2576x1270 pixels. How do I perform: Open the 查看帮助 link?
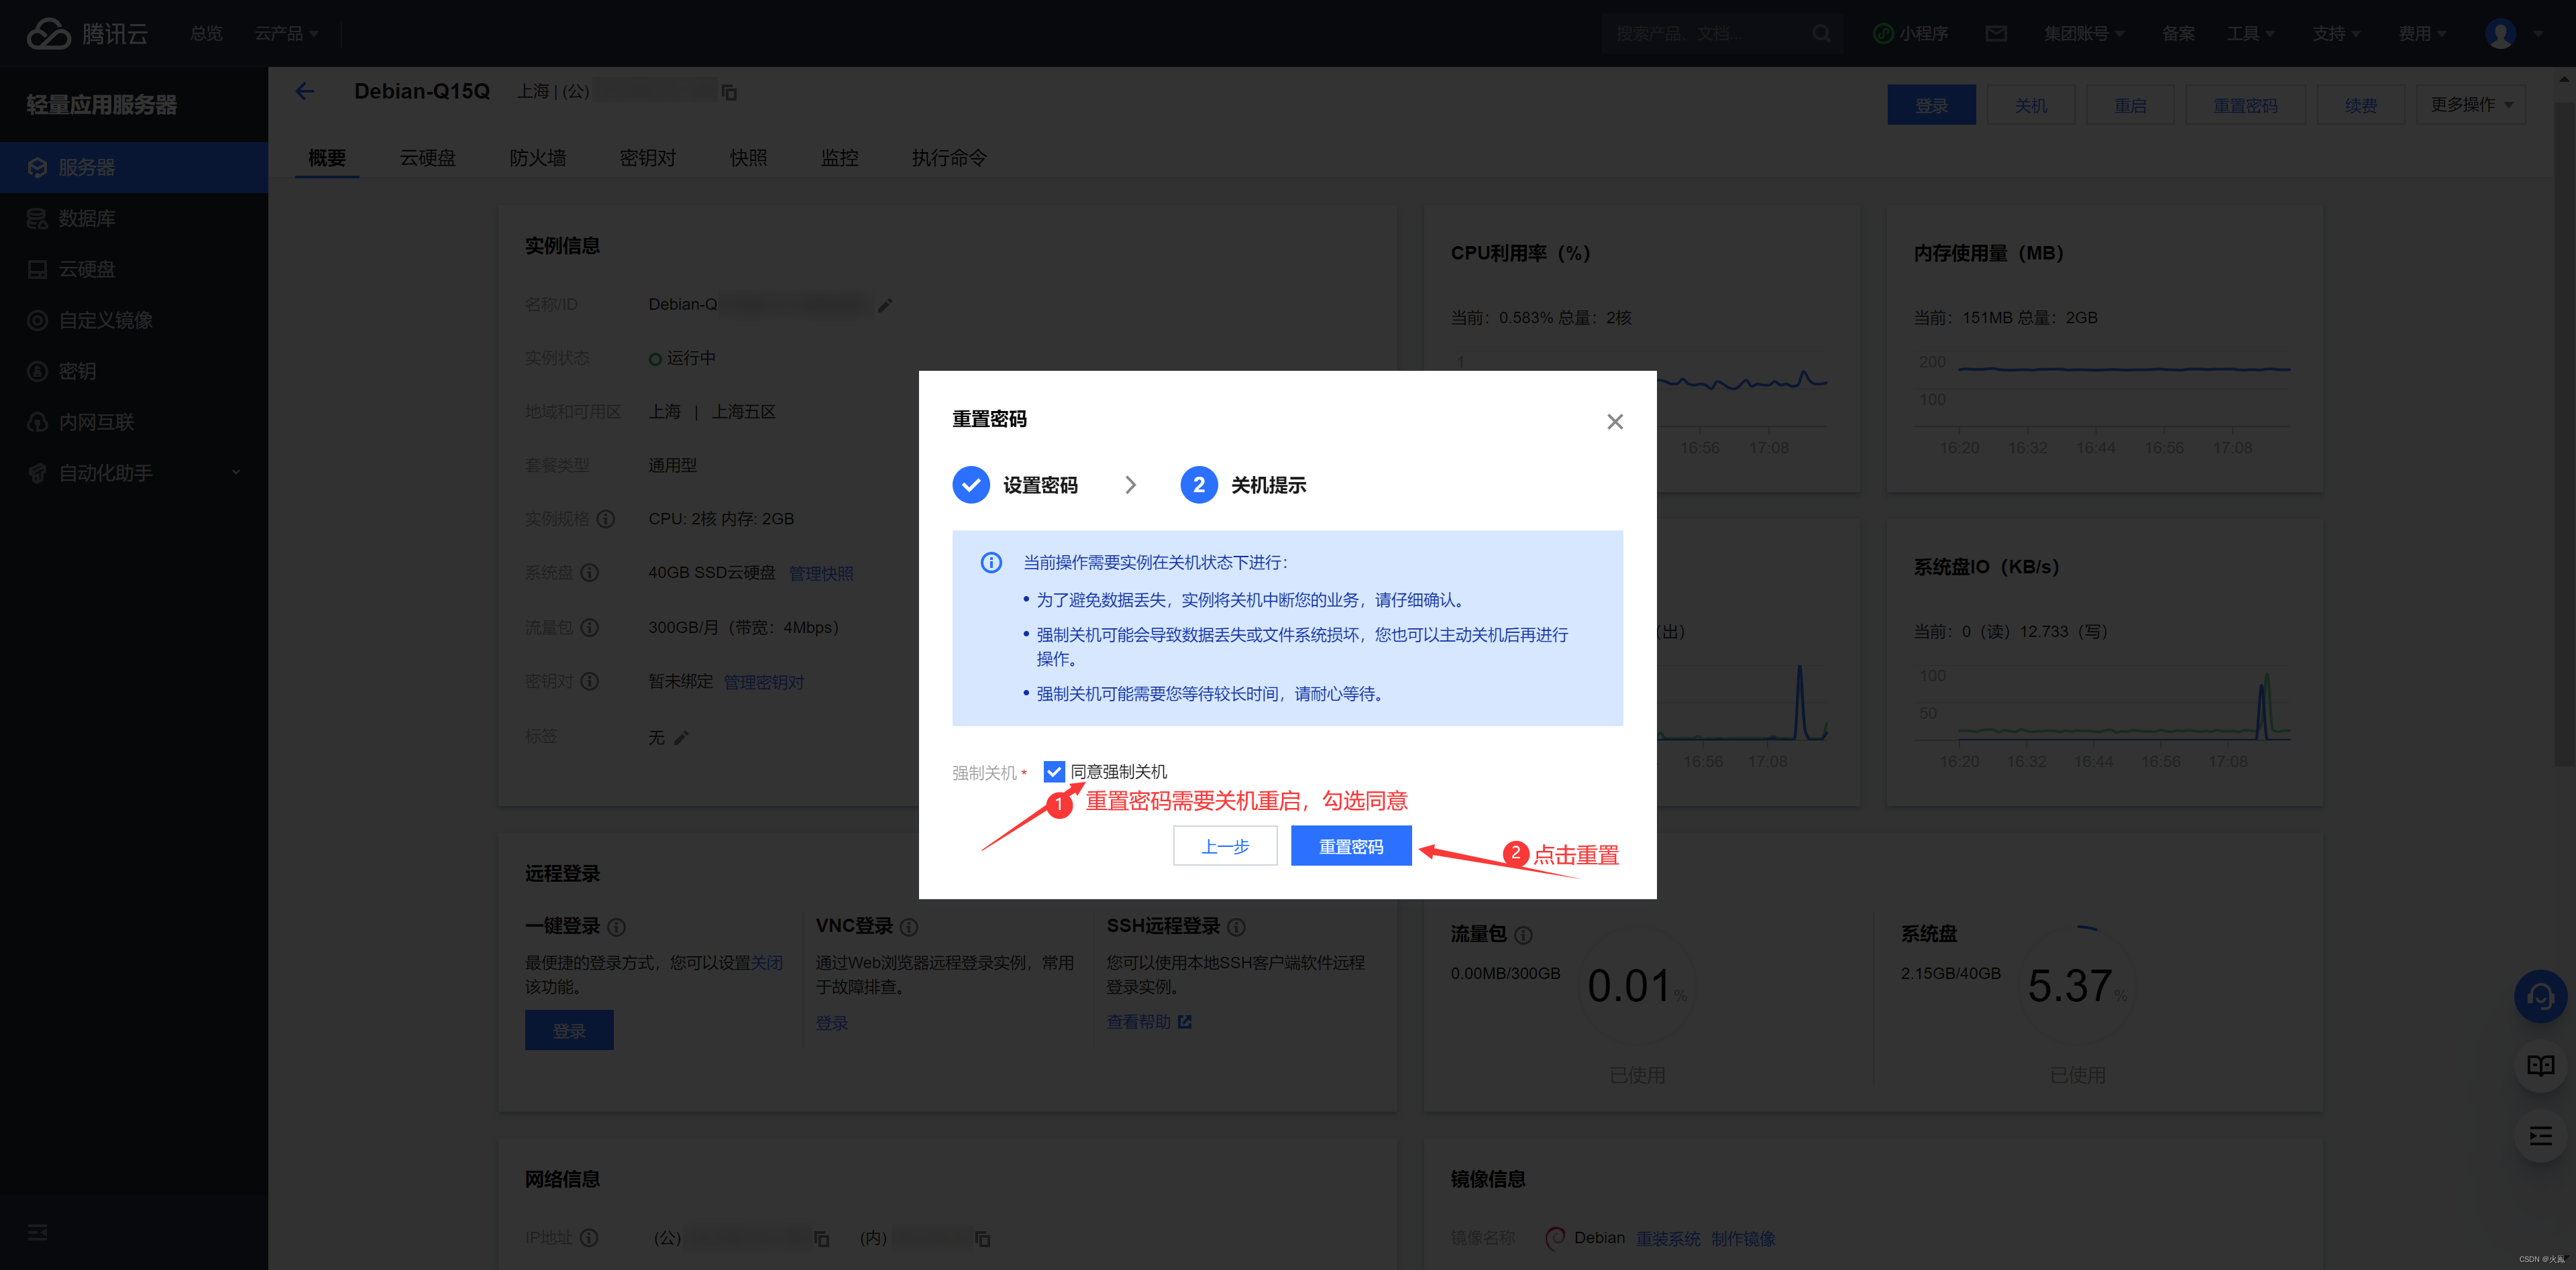[x=1149, y=1022]
